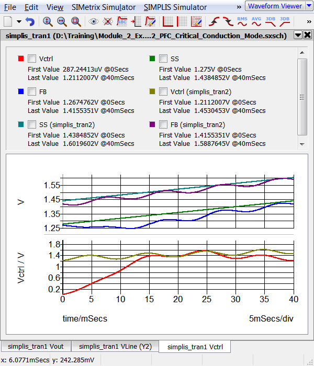This screenshot has height=366, width=314.
Task: Tick the green SS curve checkbox
Action: (163, 59)
